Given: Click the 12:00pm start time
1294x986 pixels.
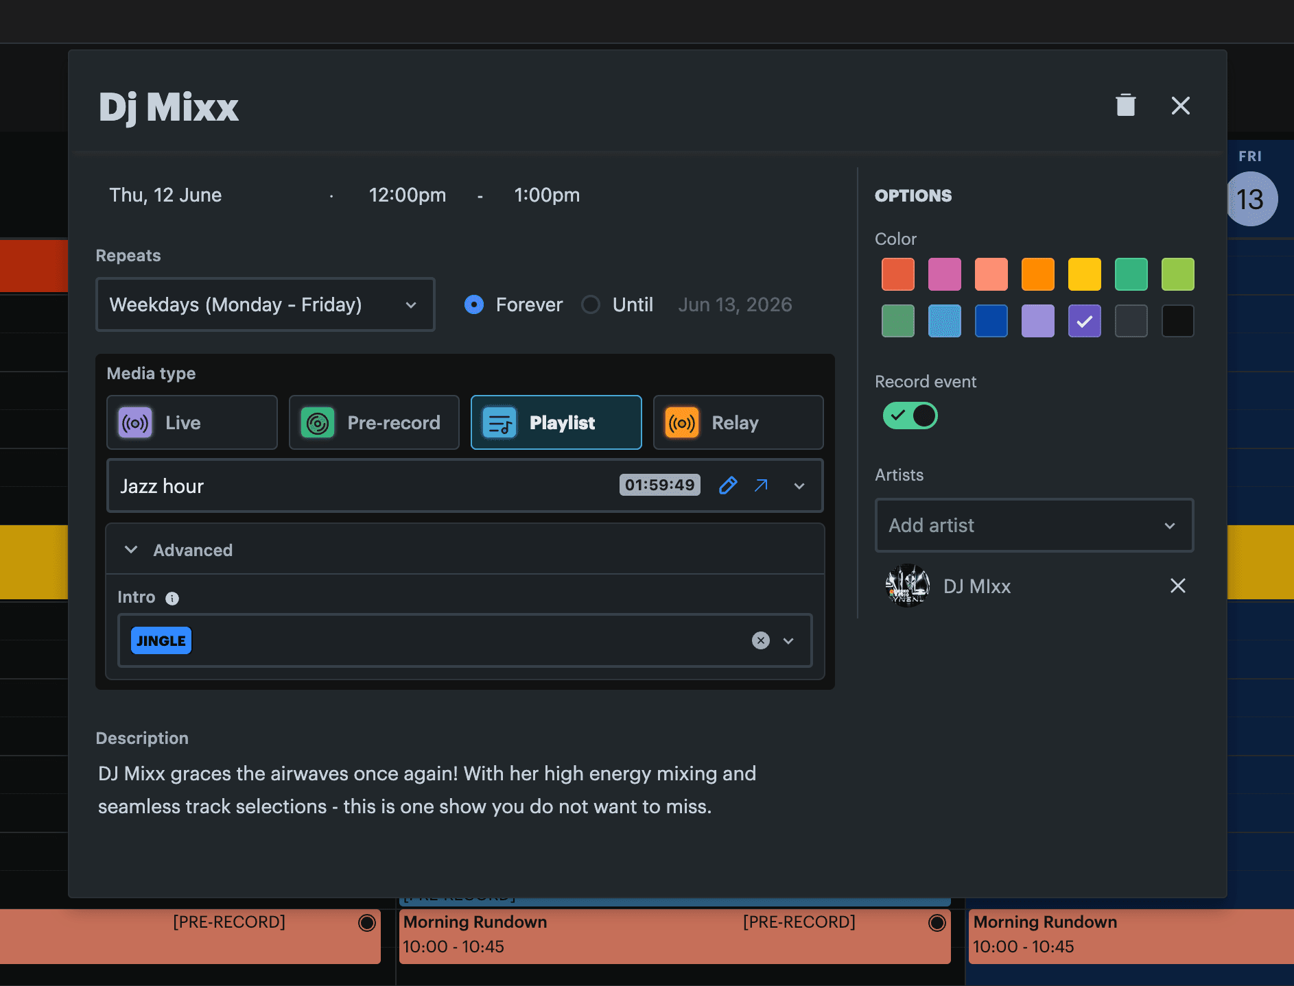Looking at the screenshot, I should [407, 195].
